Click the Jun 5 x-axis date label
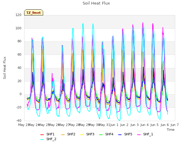 (x=154, y=125)
